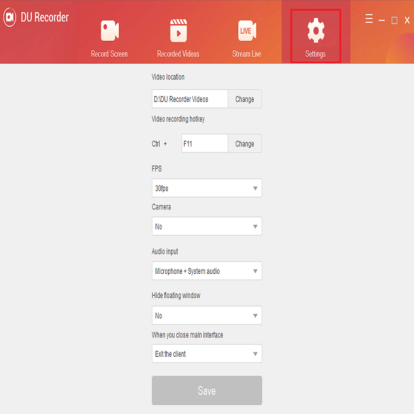The width and height of the screenshot is (414, 414).
Task: Open the Audio input dropdown
Action: point(207,271)
